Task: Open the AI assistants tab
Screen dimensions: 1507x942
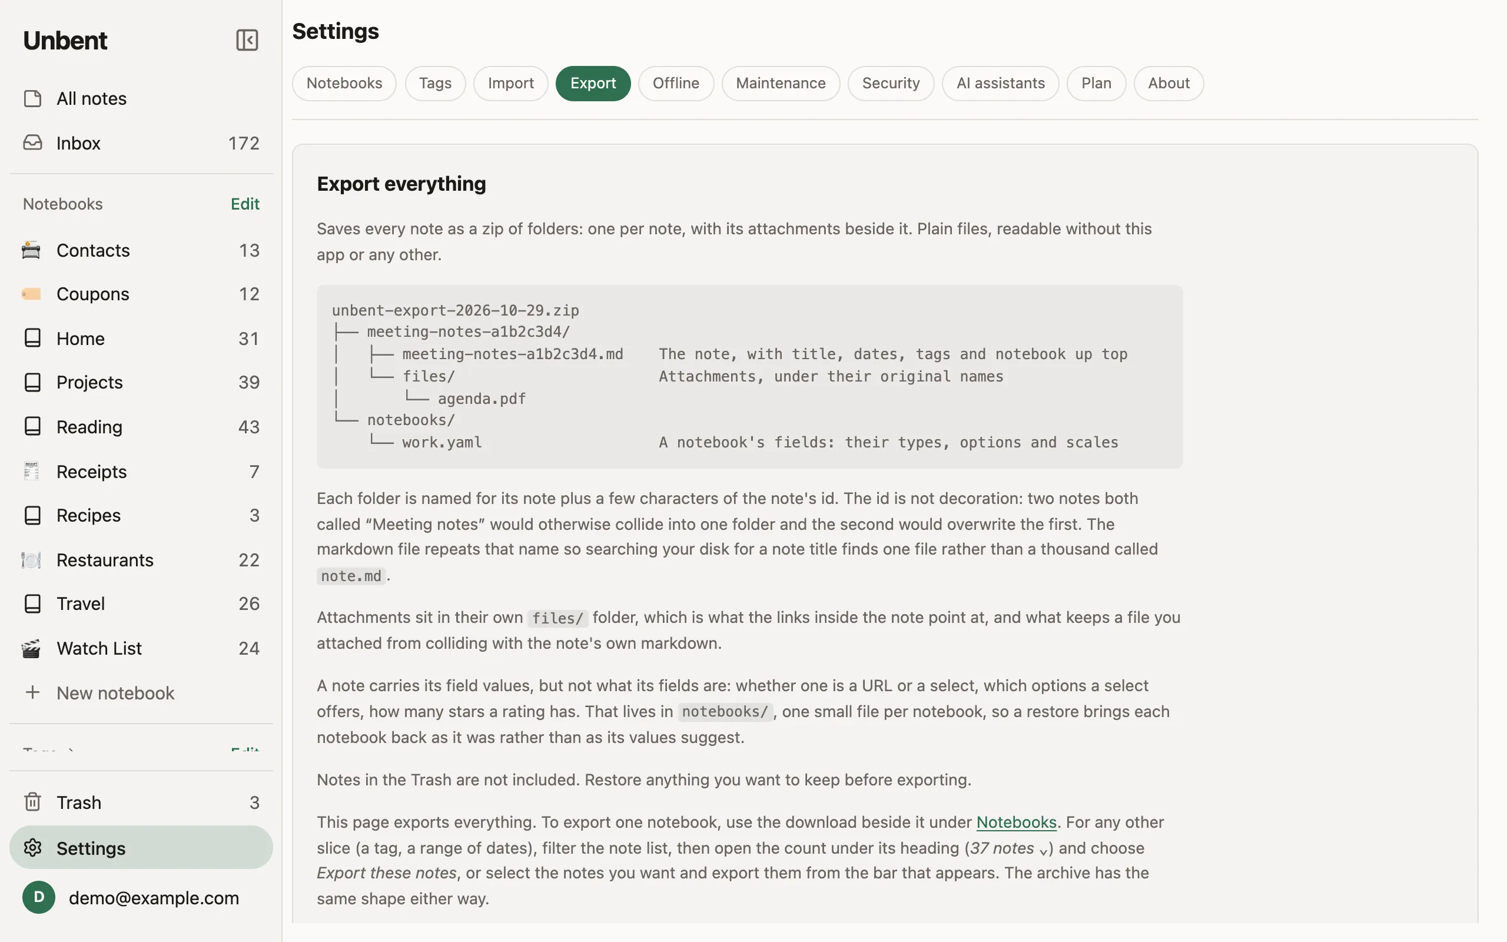Action: 1000,84
